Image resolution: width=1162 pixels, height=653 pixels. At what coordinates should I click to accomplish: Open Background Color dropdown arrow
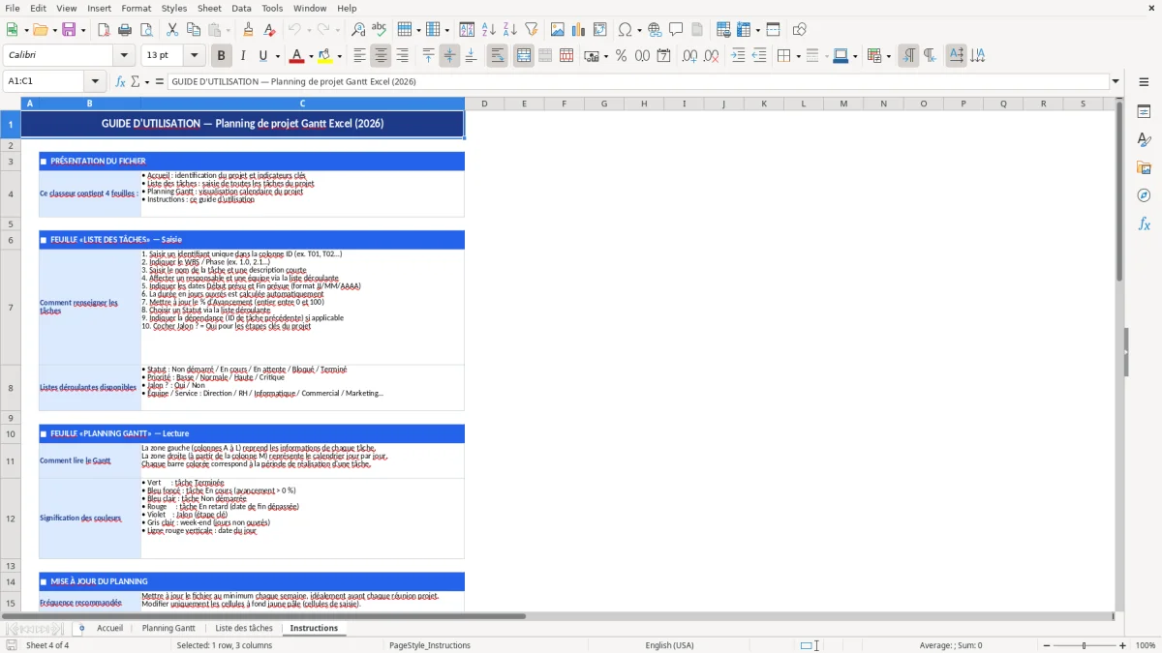click(339, 56)
